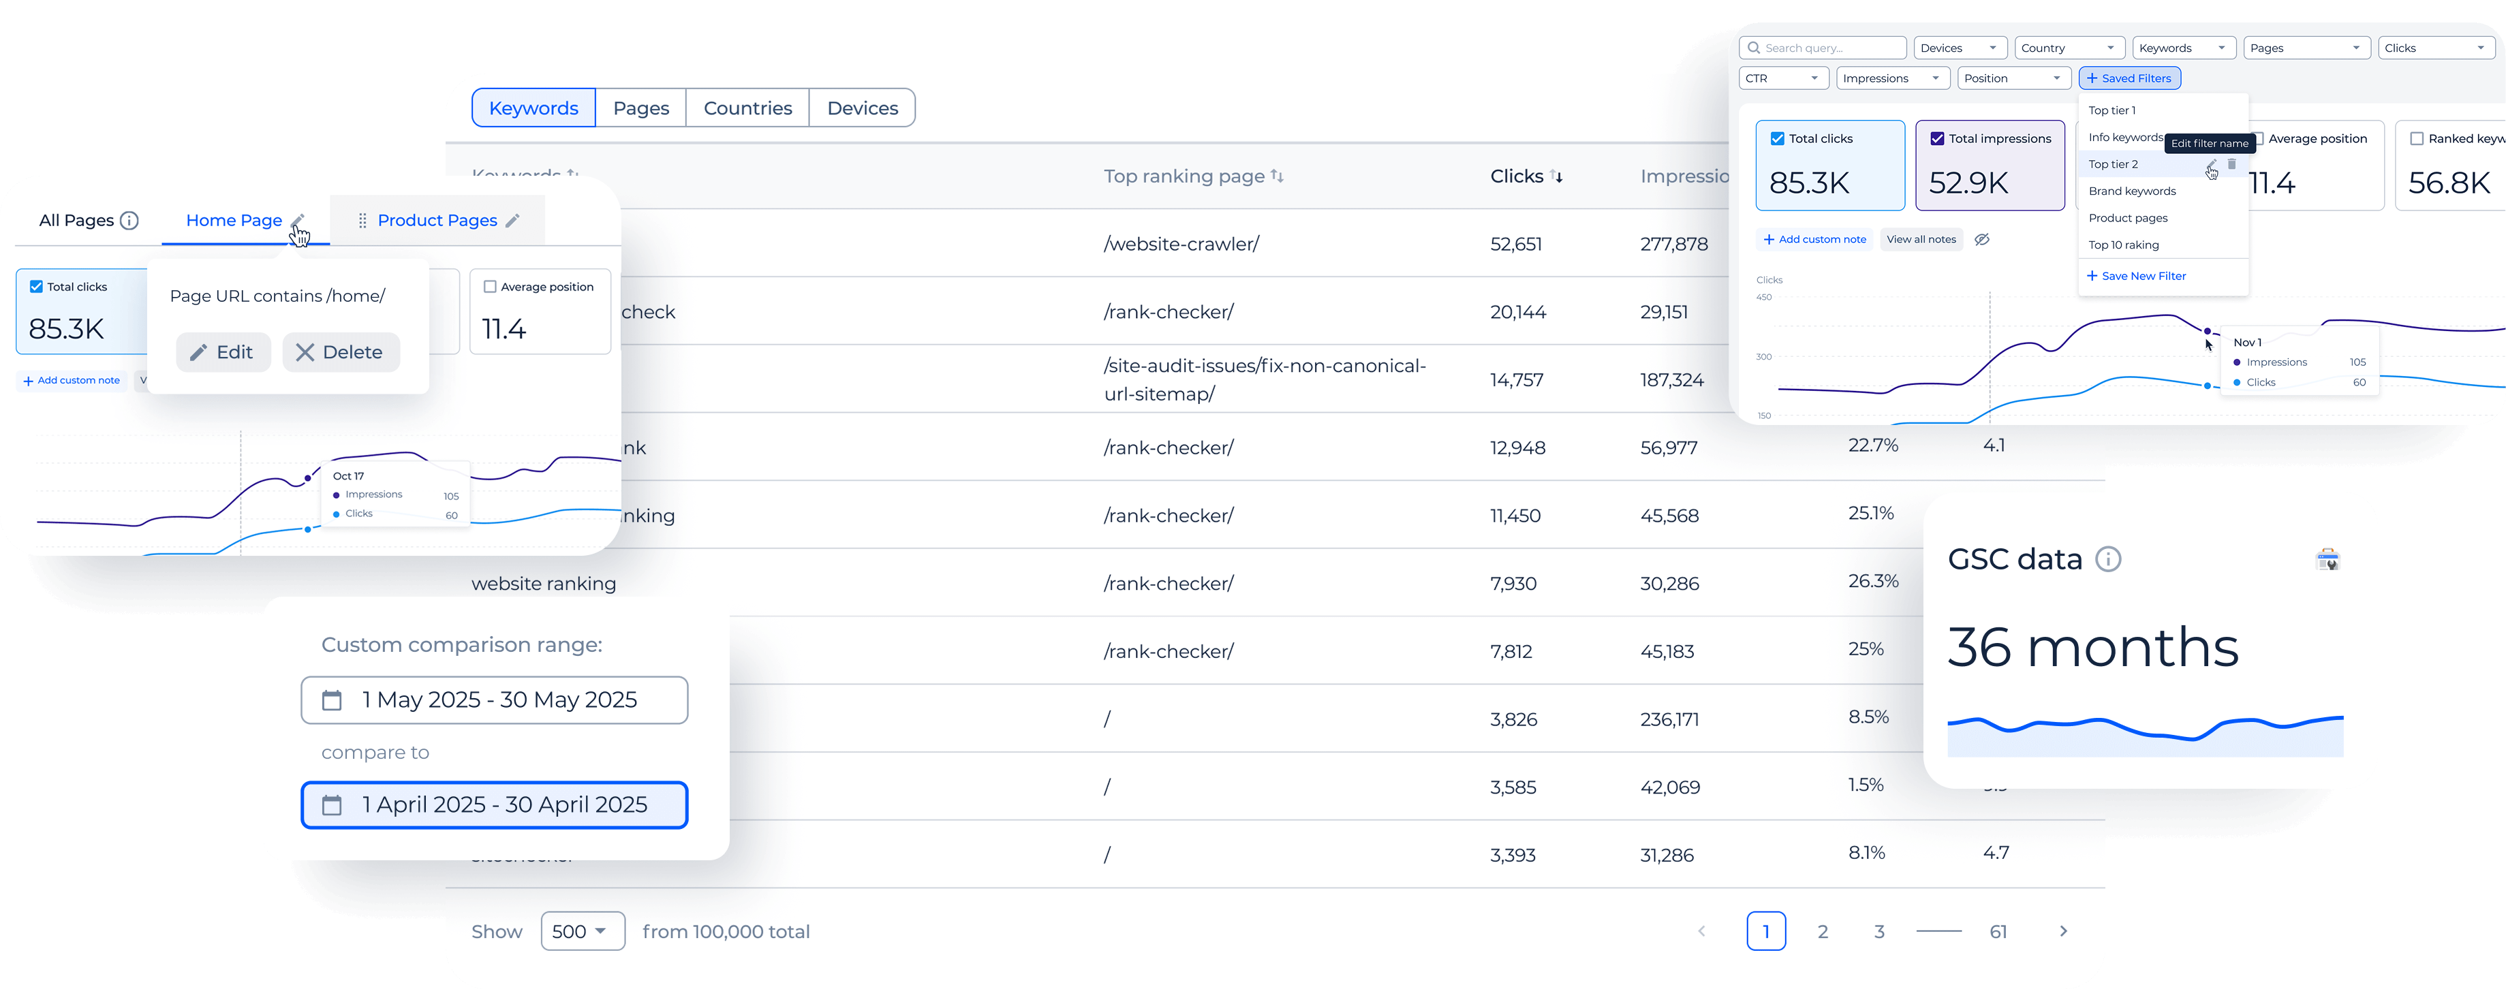Image resolution: width=2506 pixels, height=989 pixels.
Task: Switch to the Countries tab
Action: pos(747,108)
